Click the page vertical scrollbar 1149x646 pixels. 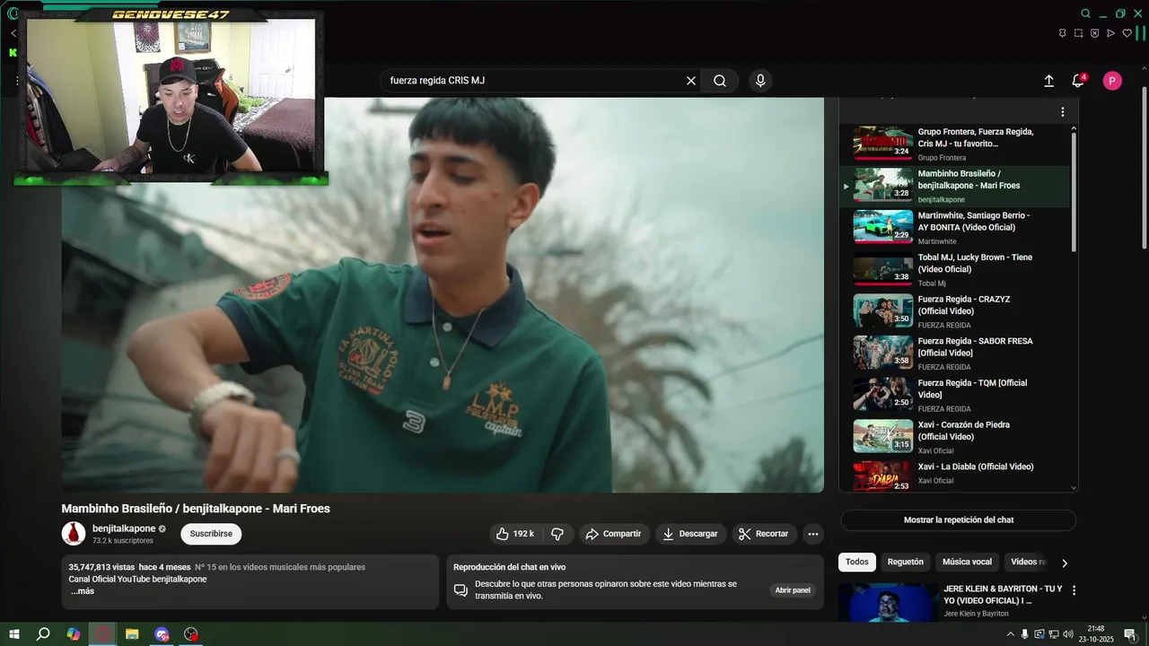[1144, 169]
